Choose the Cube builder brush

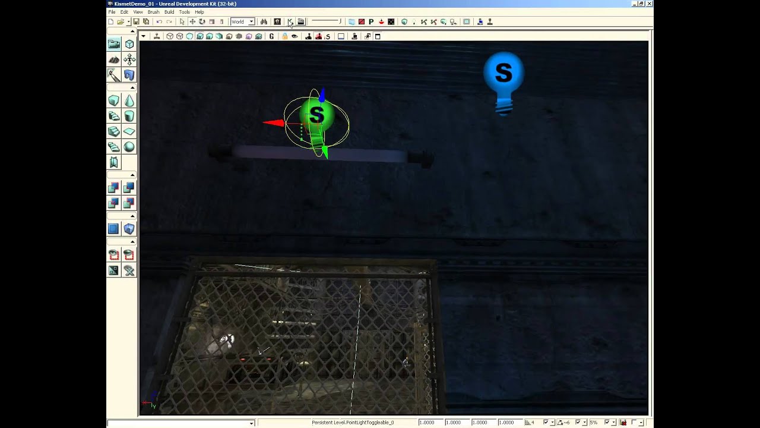point(113,101)
